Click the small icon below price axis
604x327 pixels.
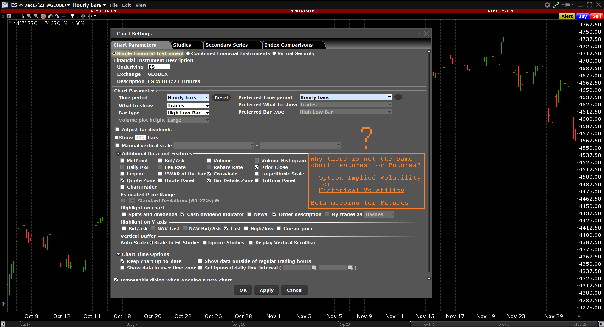(579, 316)
